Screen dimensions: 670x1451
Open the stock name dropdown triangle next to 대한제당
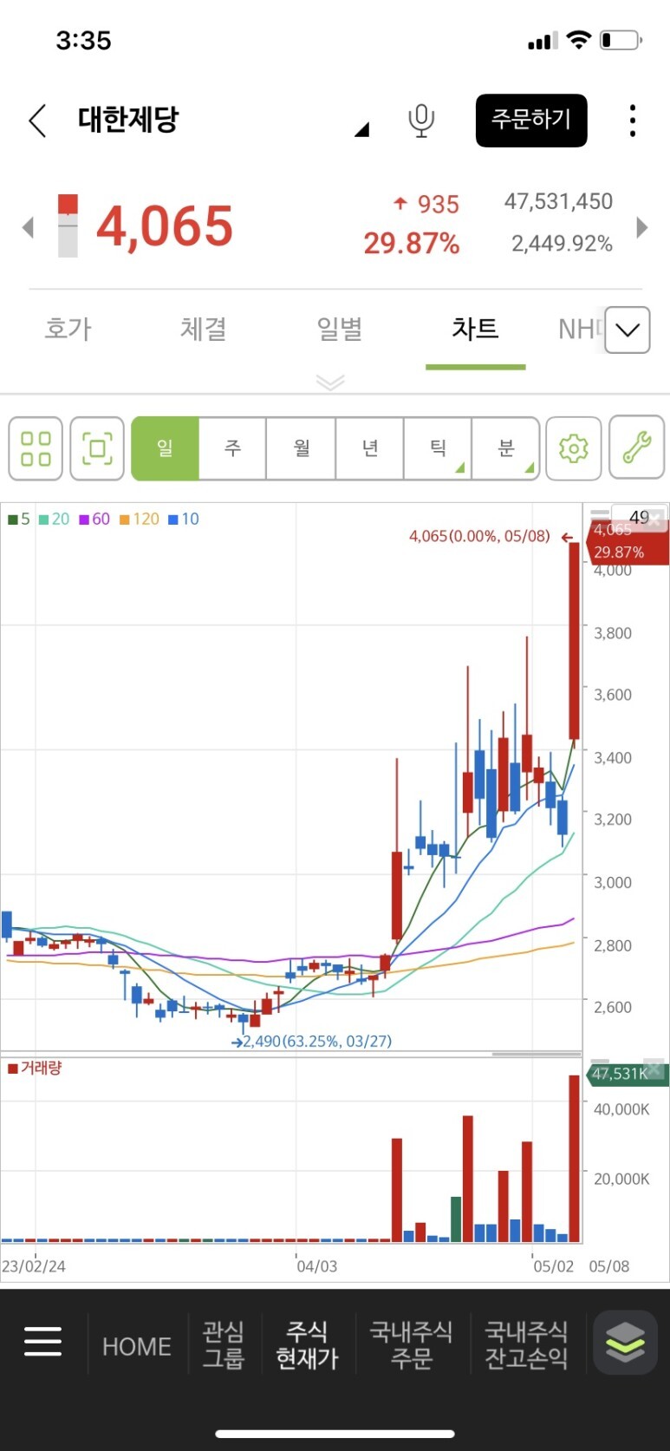362,129
